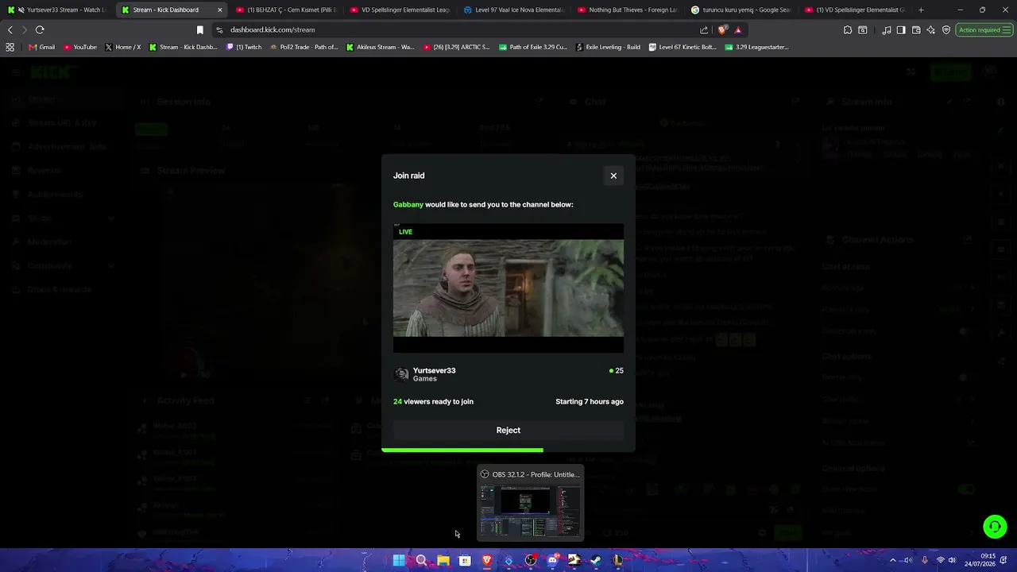Open the Brave Shields lion icon

[x=722, y=30]
